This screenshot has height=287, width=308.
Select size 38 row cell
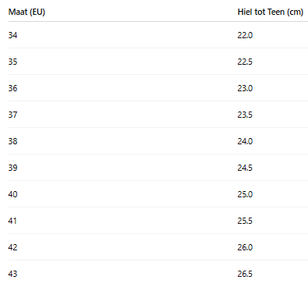[x=12, y=141]
